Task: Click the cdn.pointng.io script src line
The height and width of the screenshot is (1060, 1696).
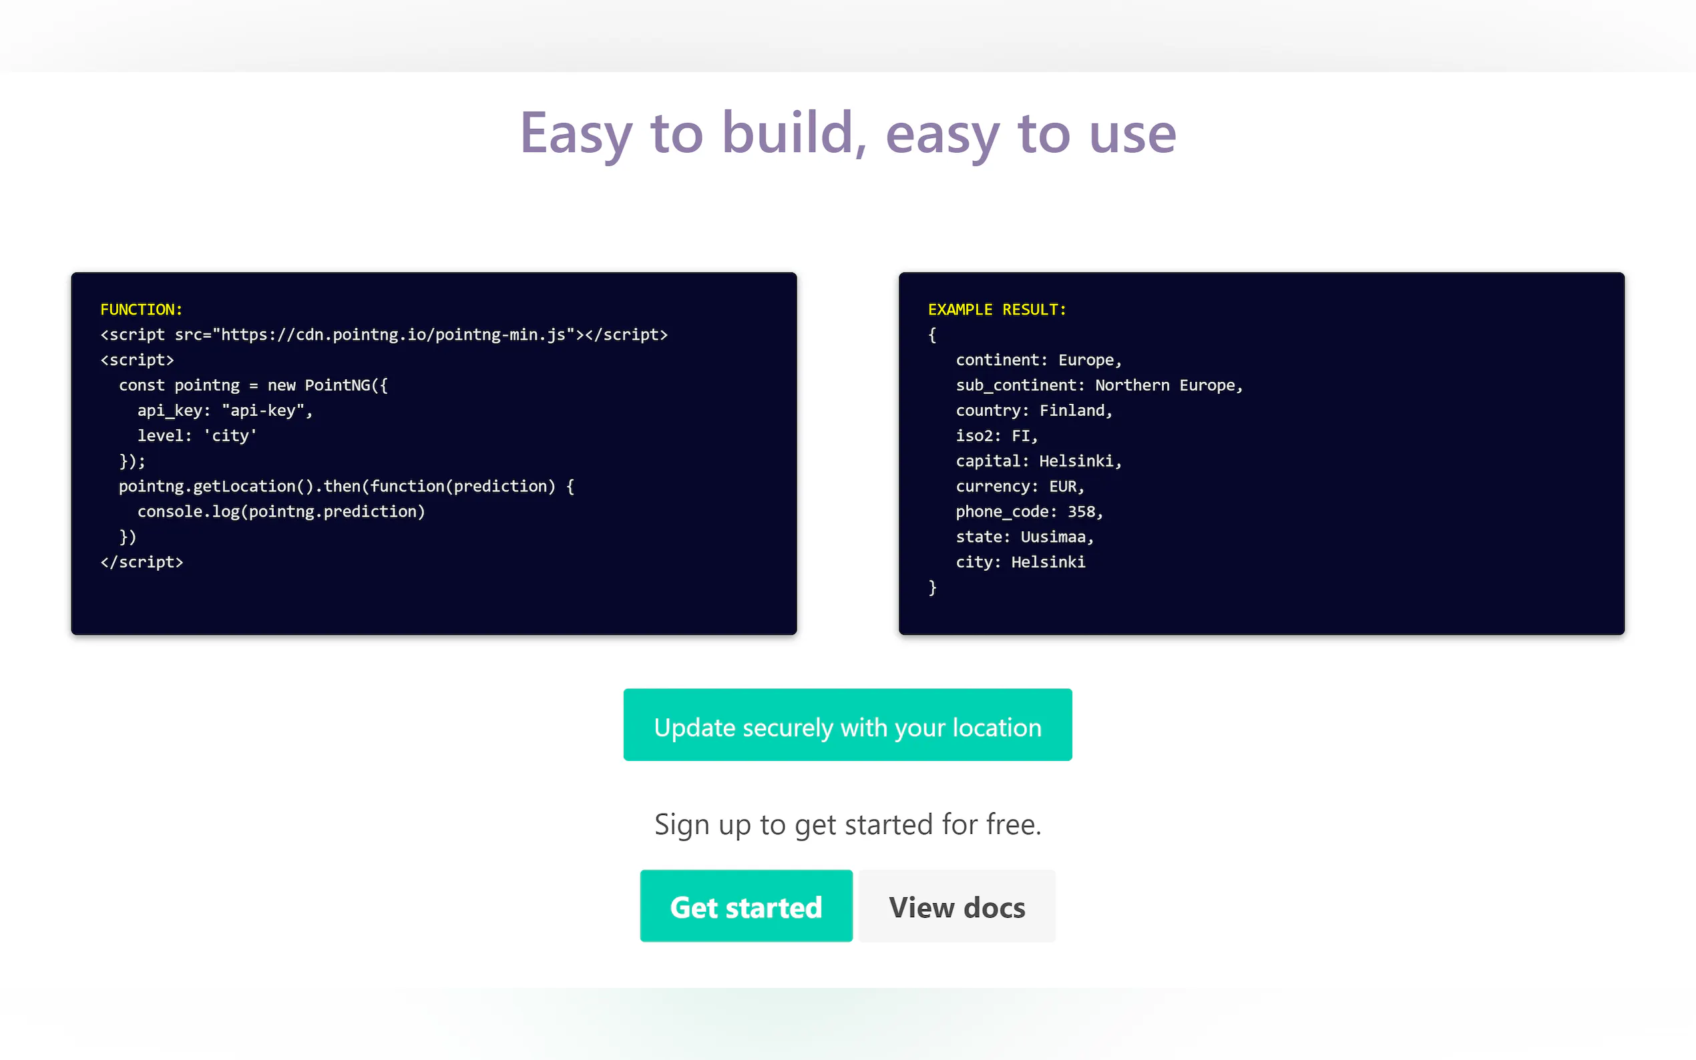Action: coord(383,334)
